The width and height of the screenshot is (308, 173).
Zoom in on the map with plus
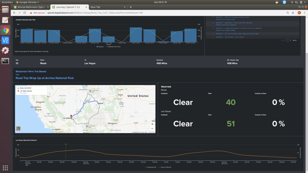coord(152,124)
